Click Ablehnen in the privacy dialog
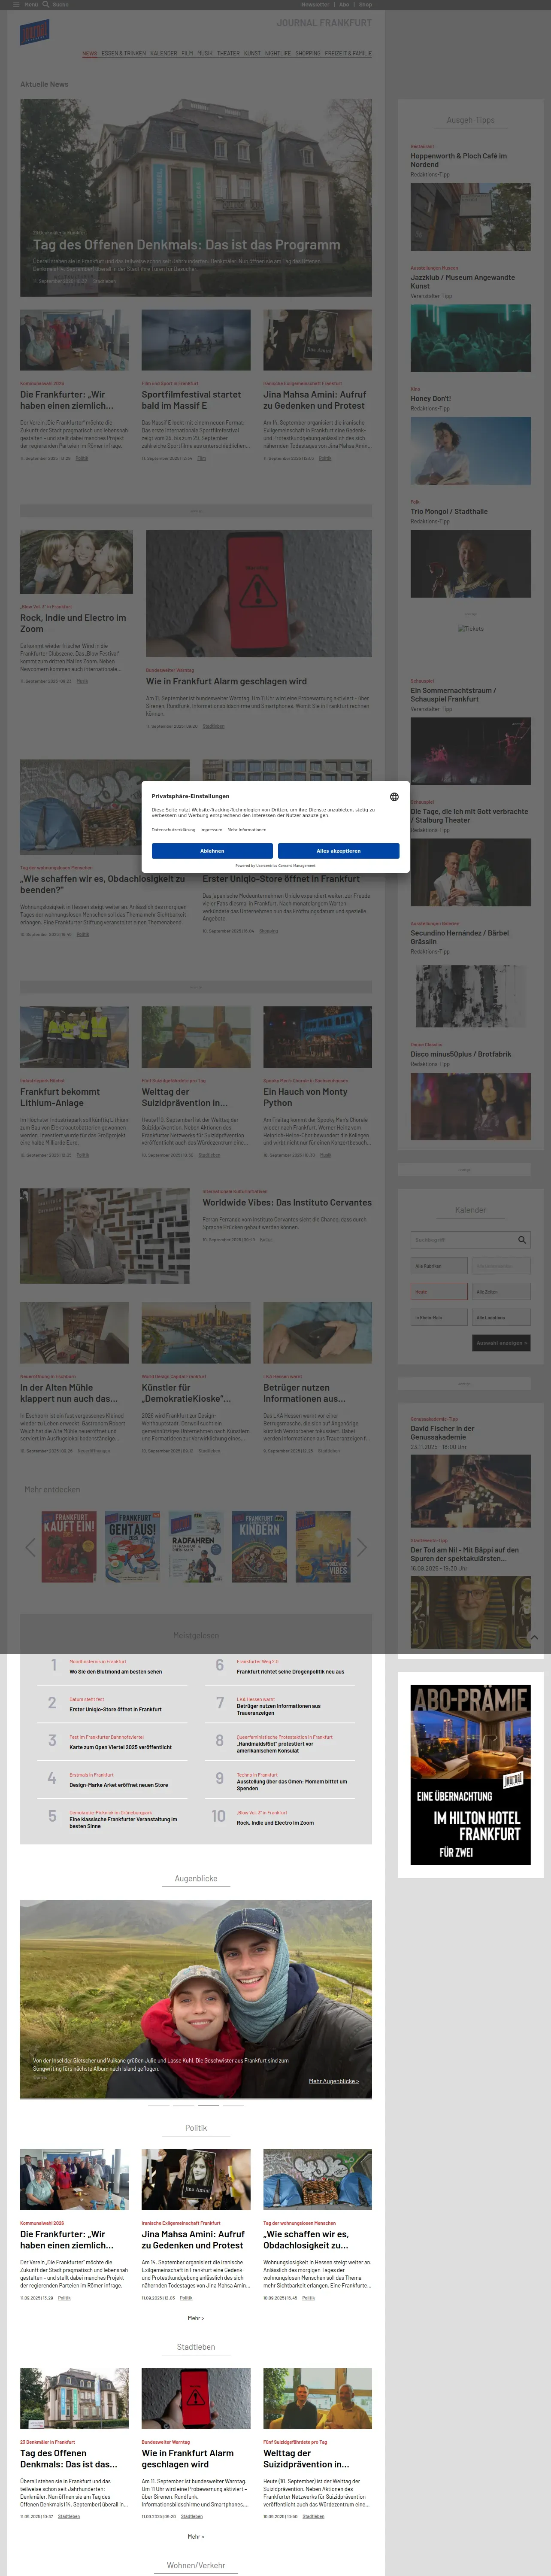 [x=212, y=851]
